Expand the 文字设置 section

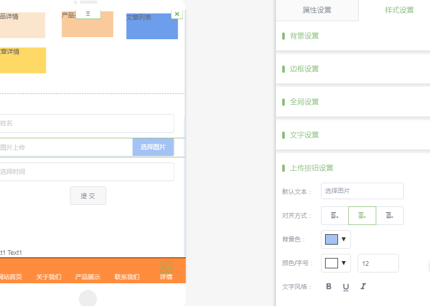(304, 135)
